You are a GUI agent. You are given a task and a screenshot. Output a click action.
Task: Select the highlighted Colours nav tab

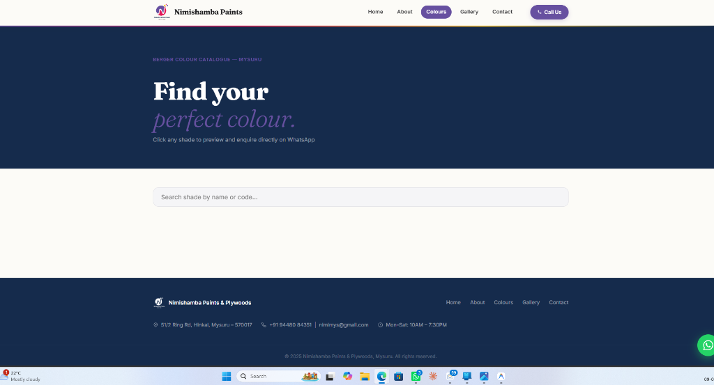436,12
